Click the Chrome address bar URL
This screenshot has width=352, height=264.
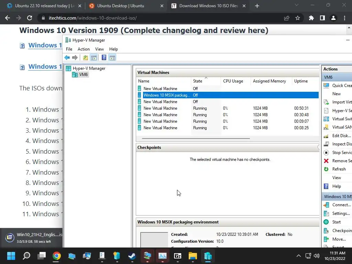(93, 18)
